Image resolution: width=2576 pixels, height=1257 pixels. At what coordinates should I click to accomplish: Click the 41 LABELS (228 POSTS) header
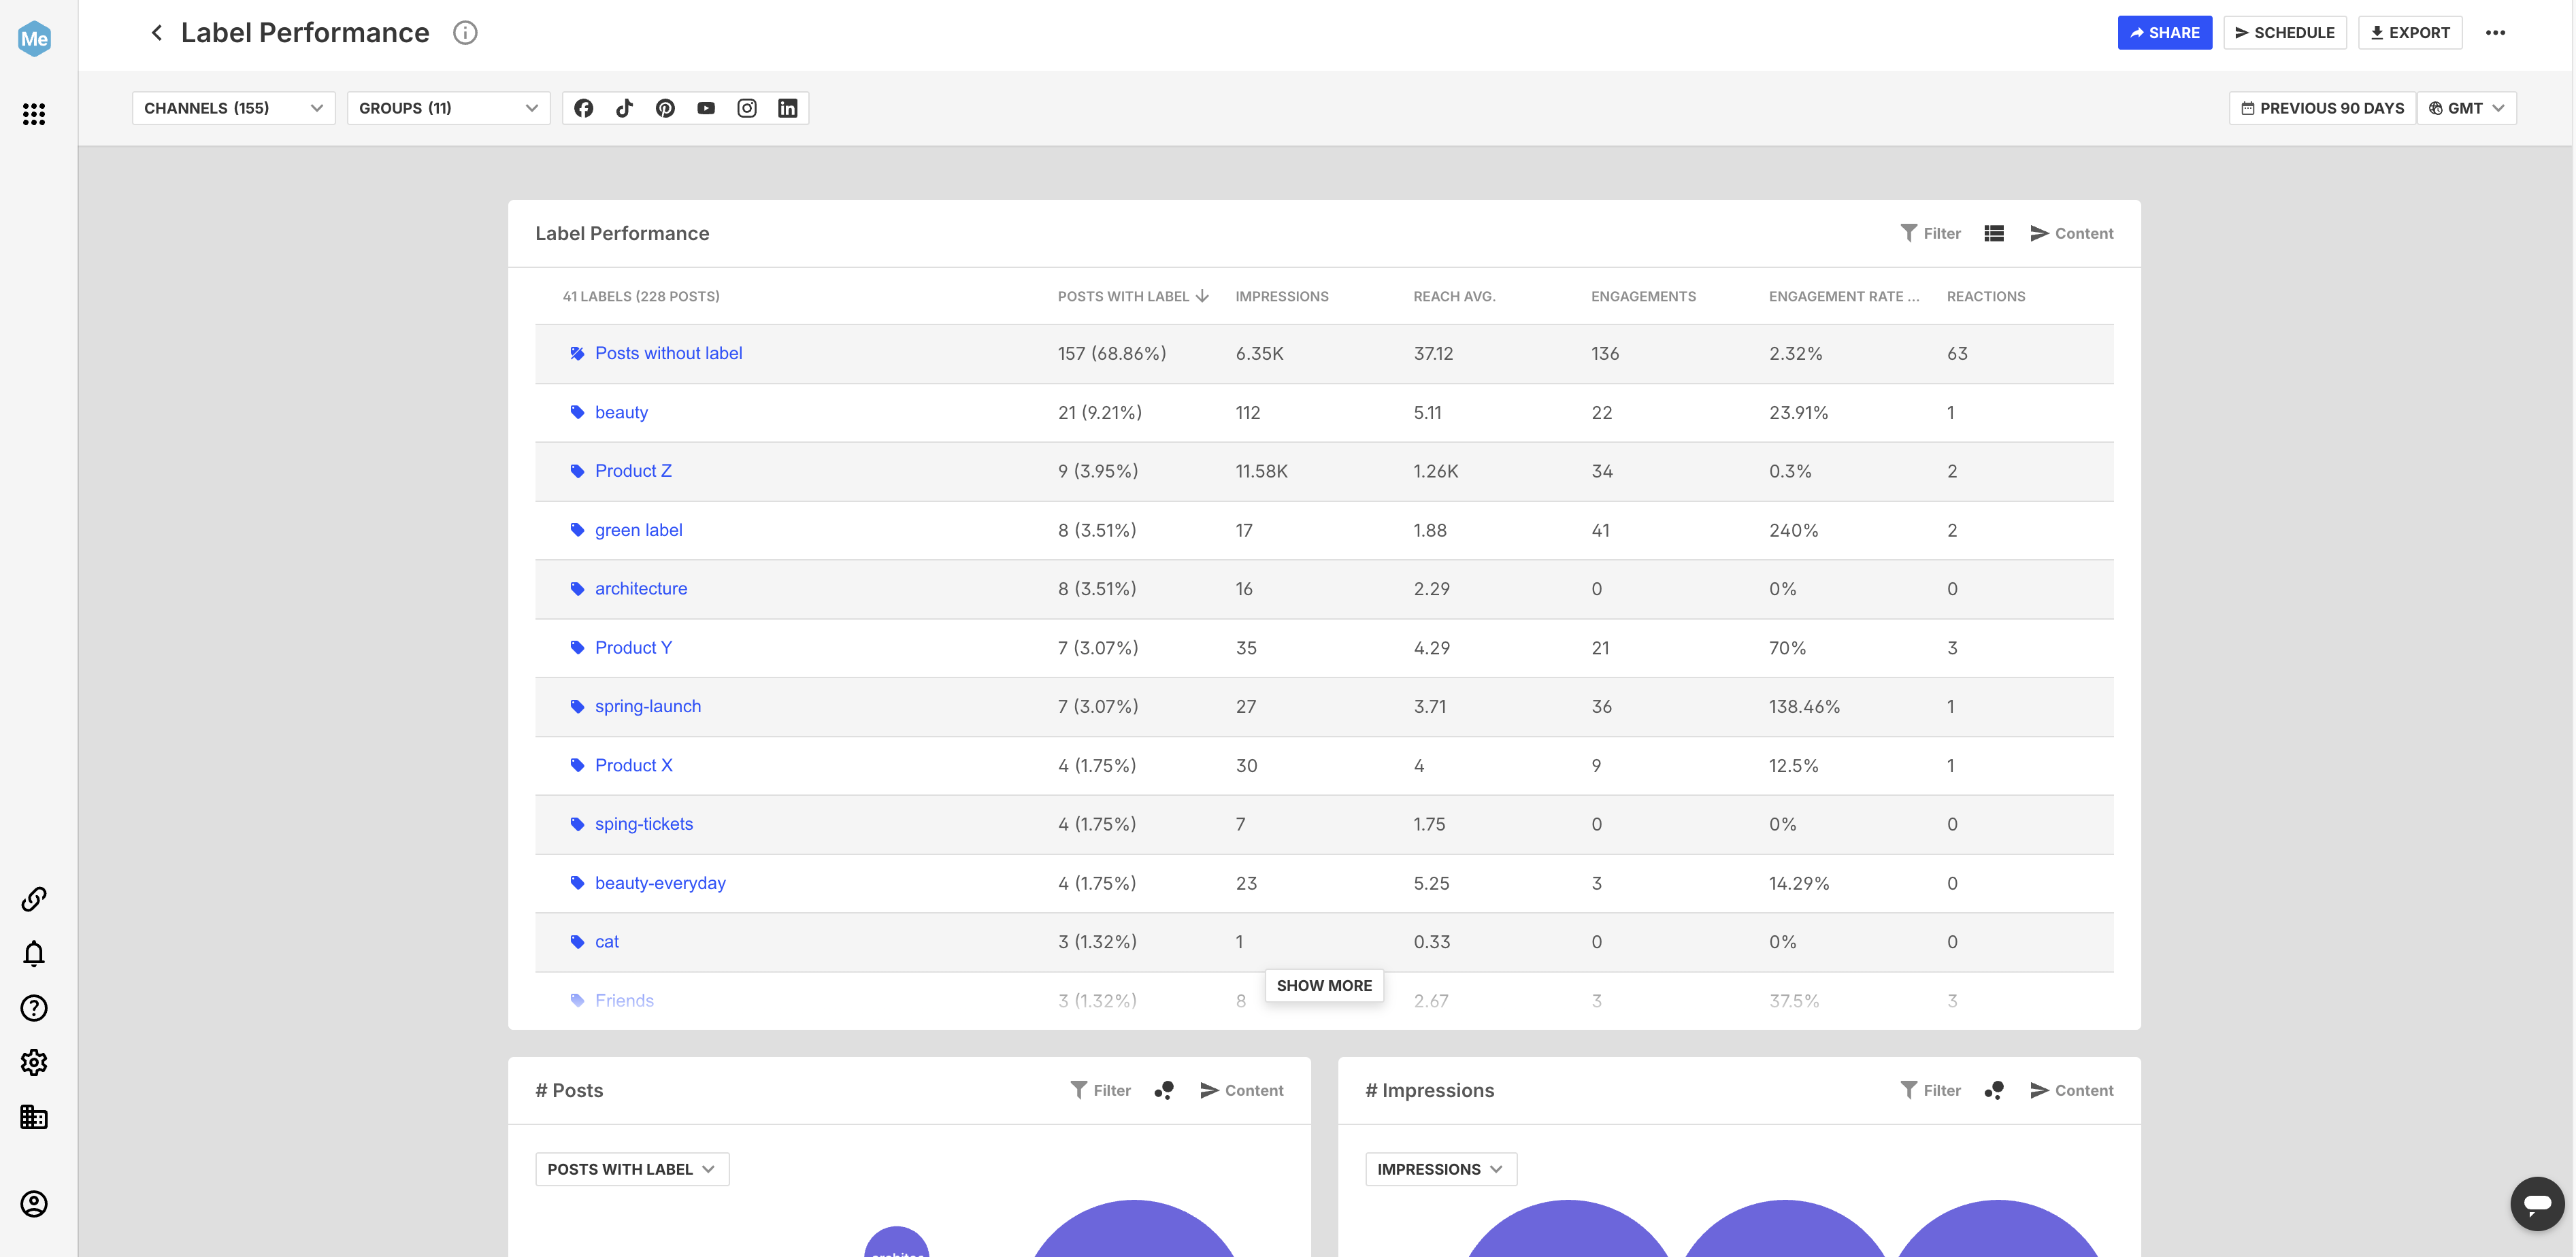click(x=641, y=296)
